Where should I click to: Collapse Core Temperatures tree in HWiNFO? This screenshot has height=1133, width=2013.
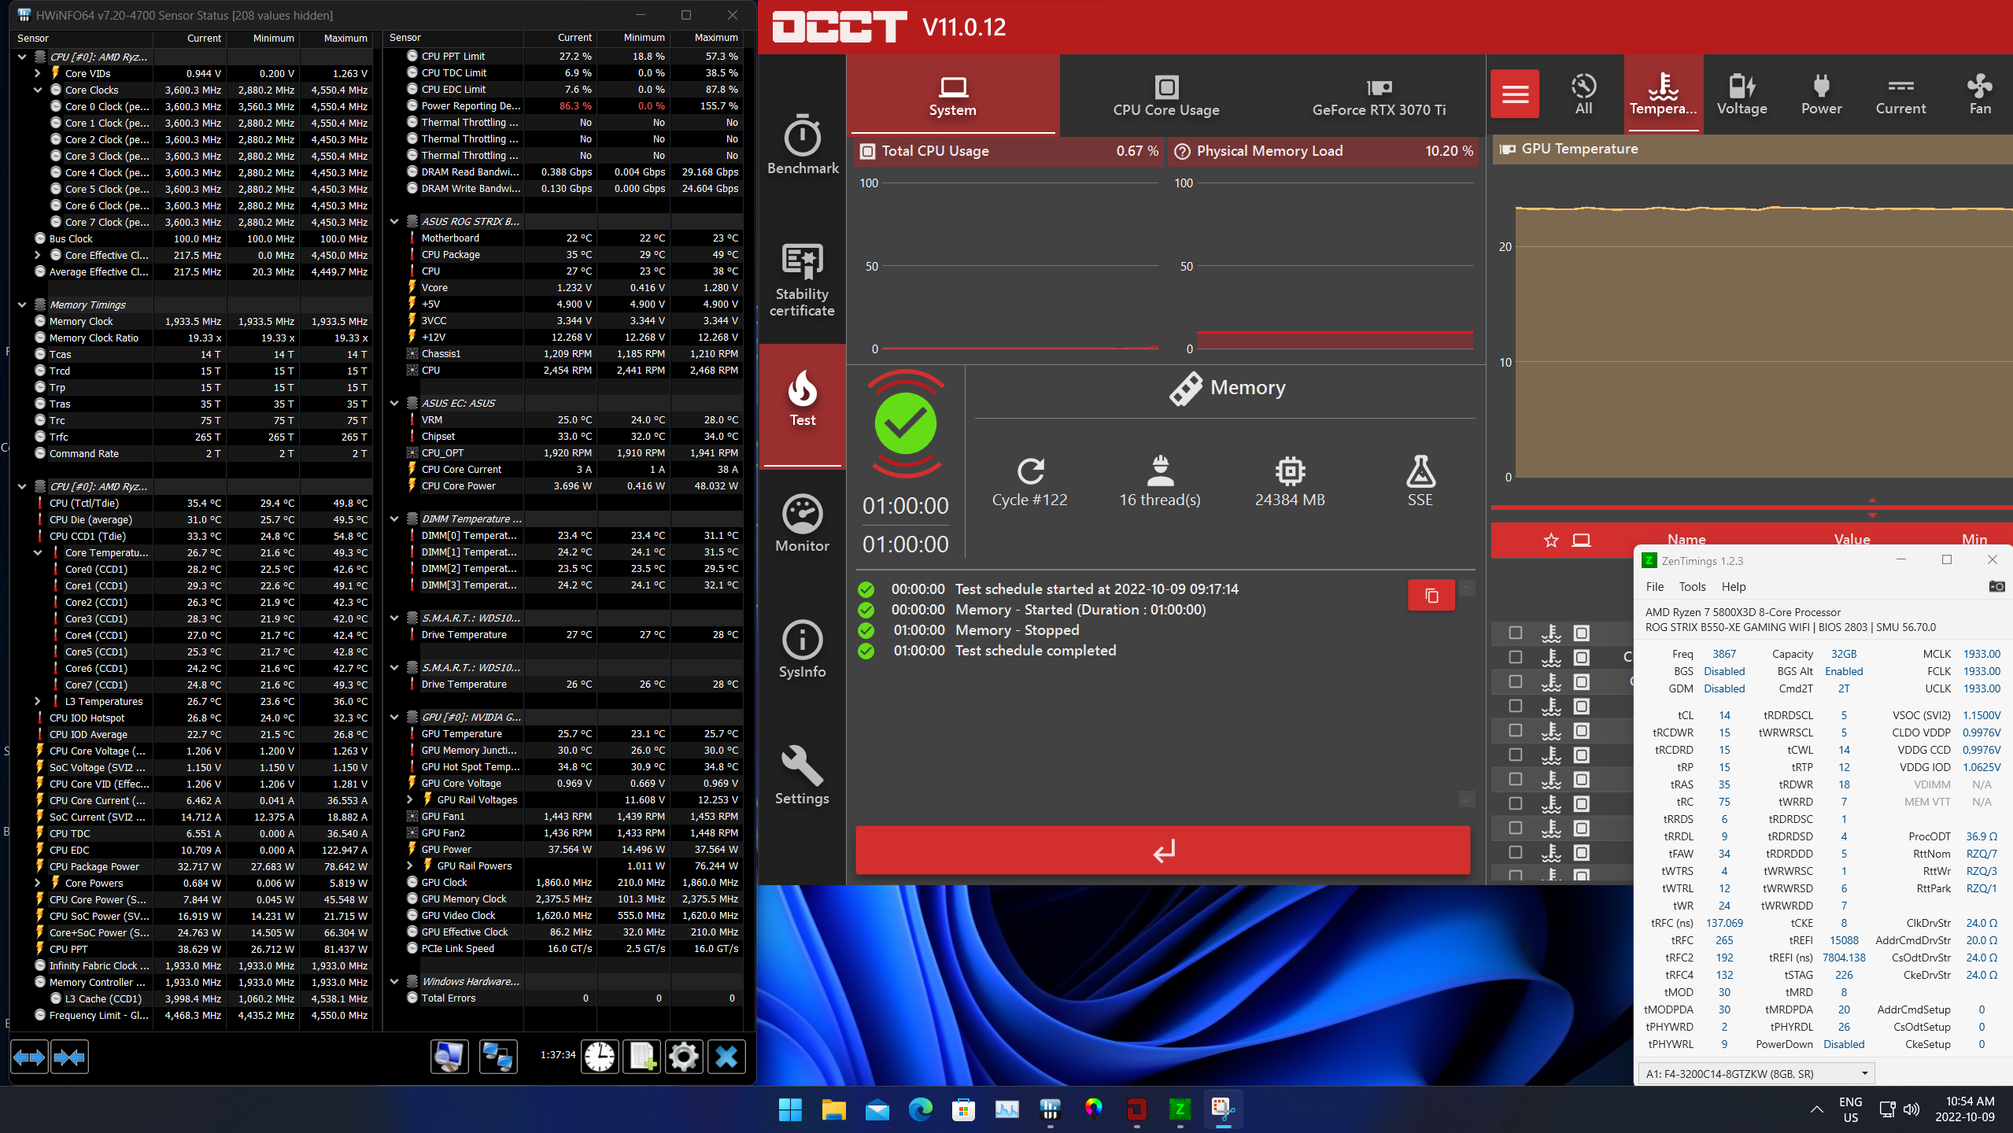[x=37, y=552]
